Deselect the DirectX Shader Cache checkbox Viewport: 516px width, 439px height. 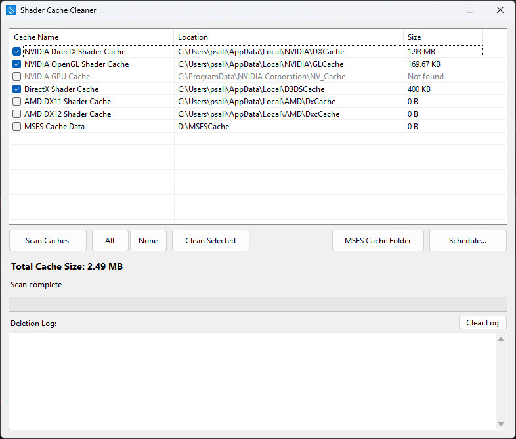pyautogui.click(x=17, y=89)
